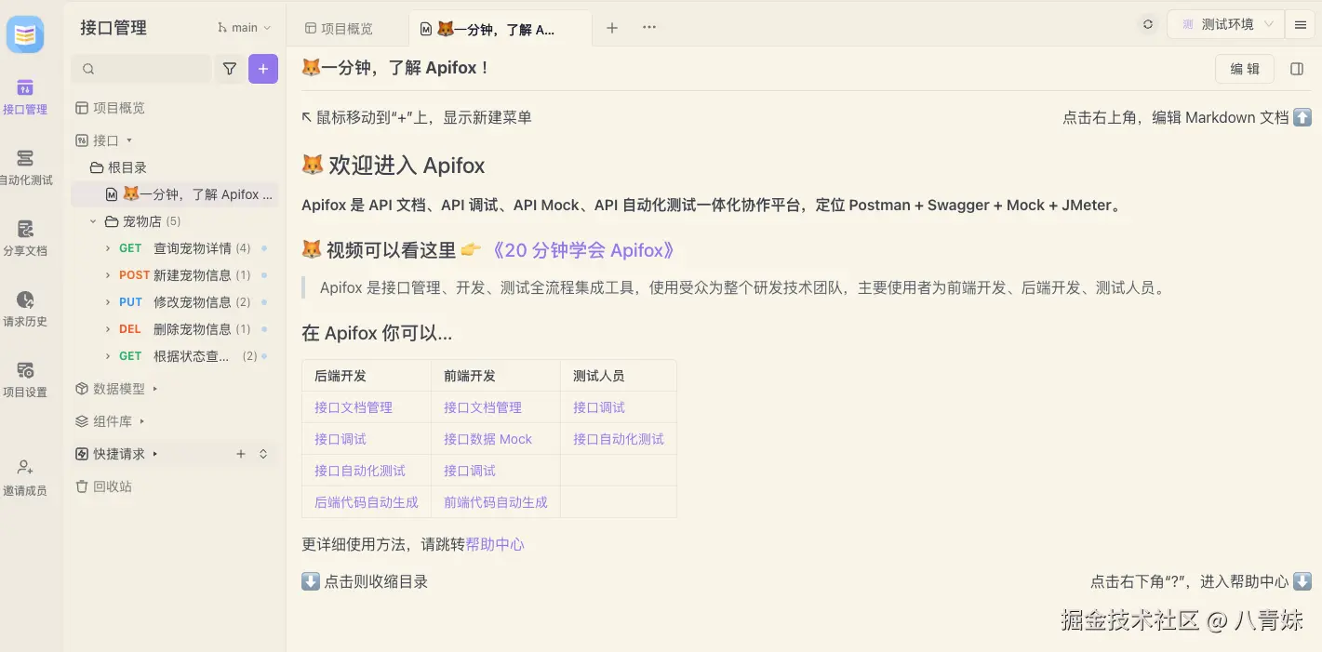Select 项目概览 in the sidebar tree
Screen dimensions: 1322x652
pyautogui.click(x=110, y=108)
